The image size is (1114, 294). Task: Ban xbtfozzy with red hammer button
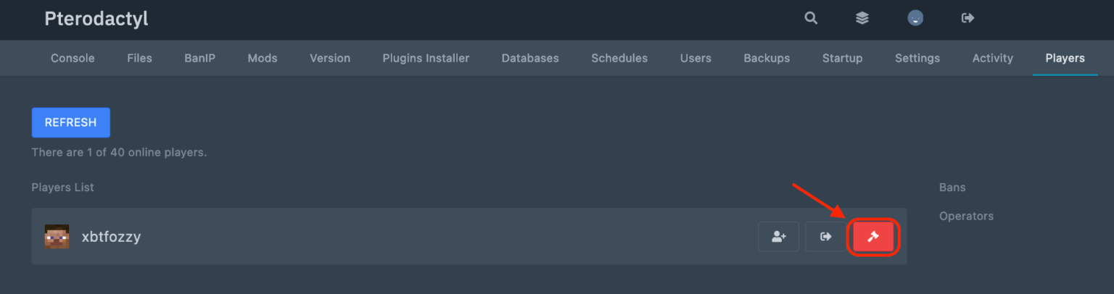click(x=873, y=237)
